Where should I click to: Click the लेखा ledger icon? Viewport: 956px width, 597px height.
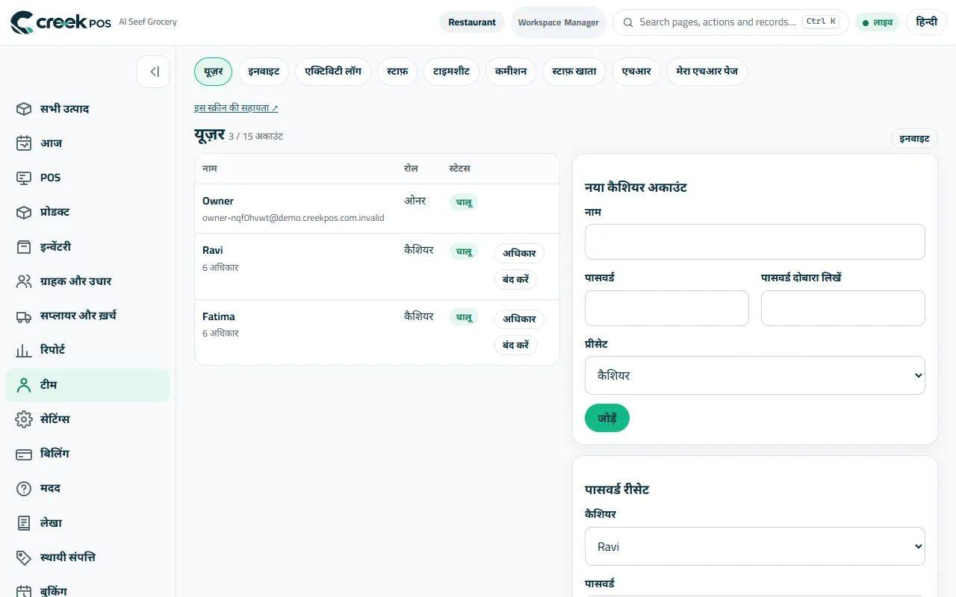click(x=24, y=523)
